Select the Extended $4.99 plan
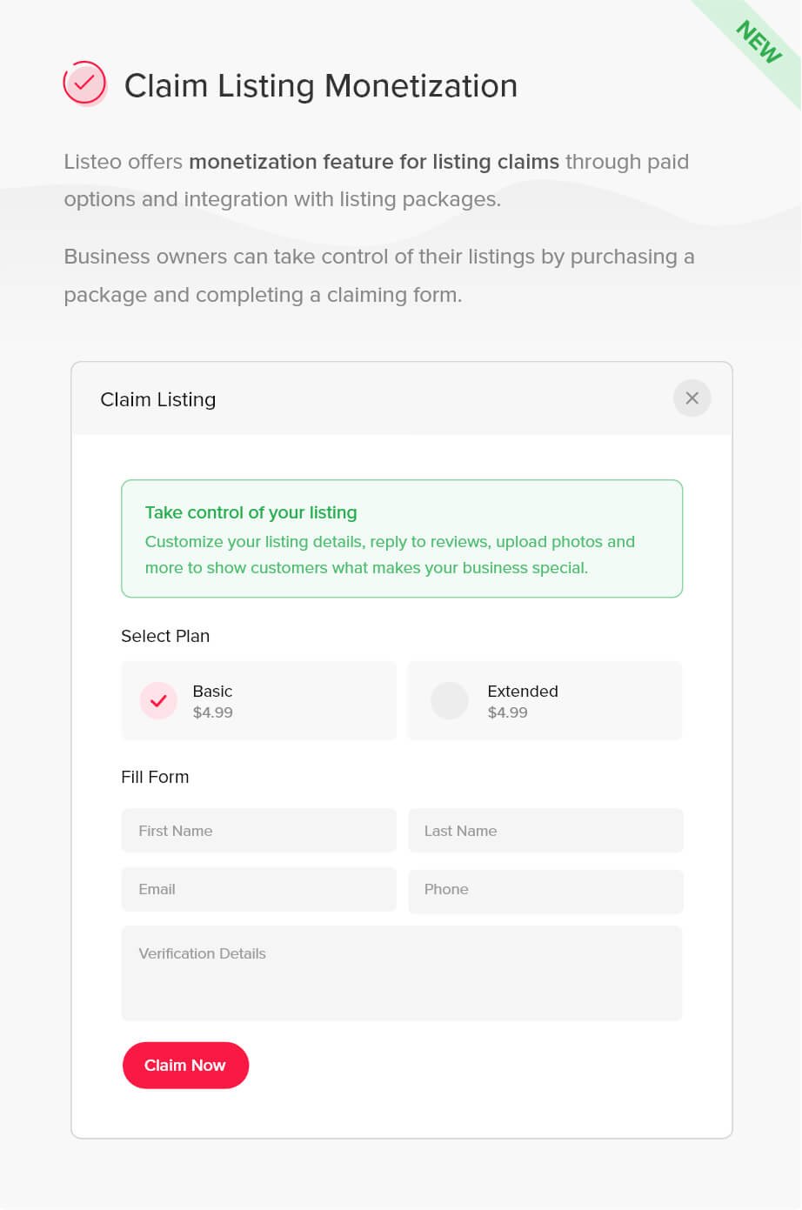 click(x=545, y=700)
